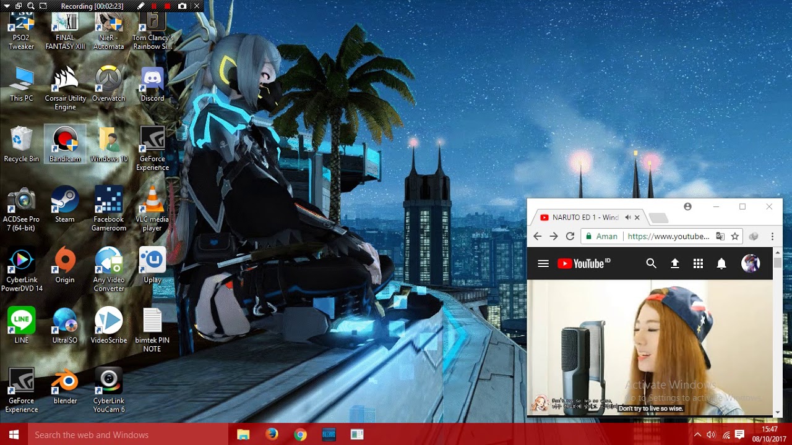This screenshot has height=445, width=792.
Task: Launch VideoScribe shortcut
Action: click(x=108, y=326)
